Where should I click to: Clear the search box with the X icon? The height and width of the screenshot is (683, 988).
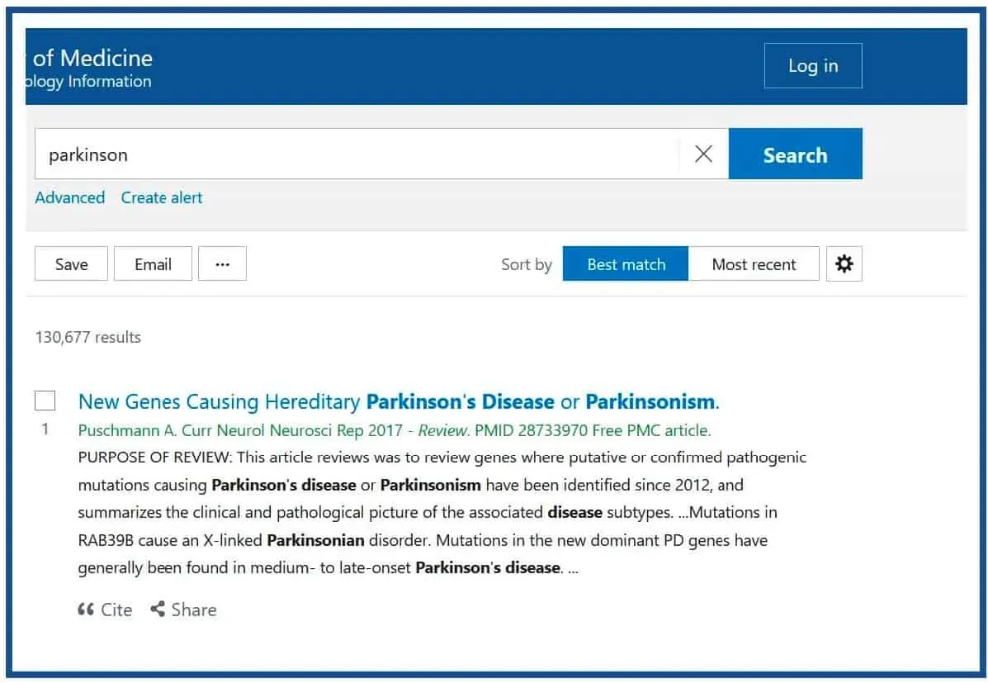(x=703, y=154)
